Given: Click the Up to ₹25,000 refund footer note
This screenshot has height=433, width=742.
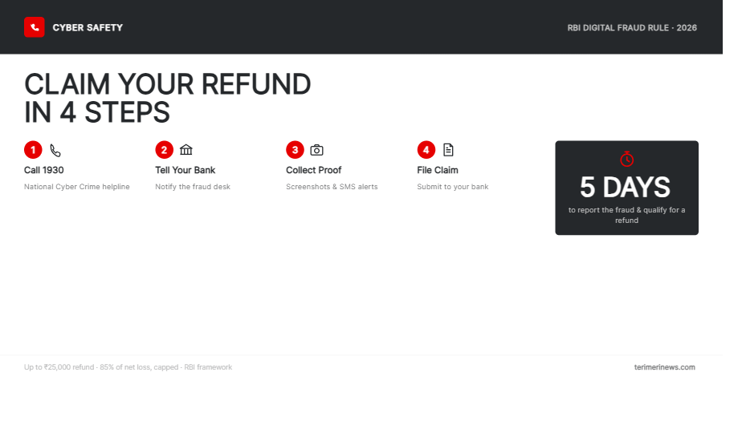Looking at the screenshot, I should tap(128, 367).
